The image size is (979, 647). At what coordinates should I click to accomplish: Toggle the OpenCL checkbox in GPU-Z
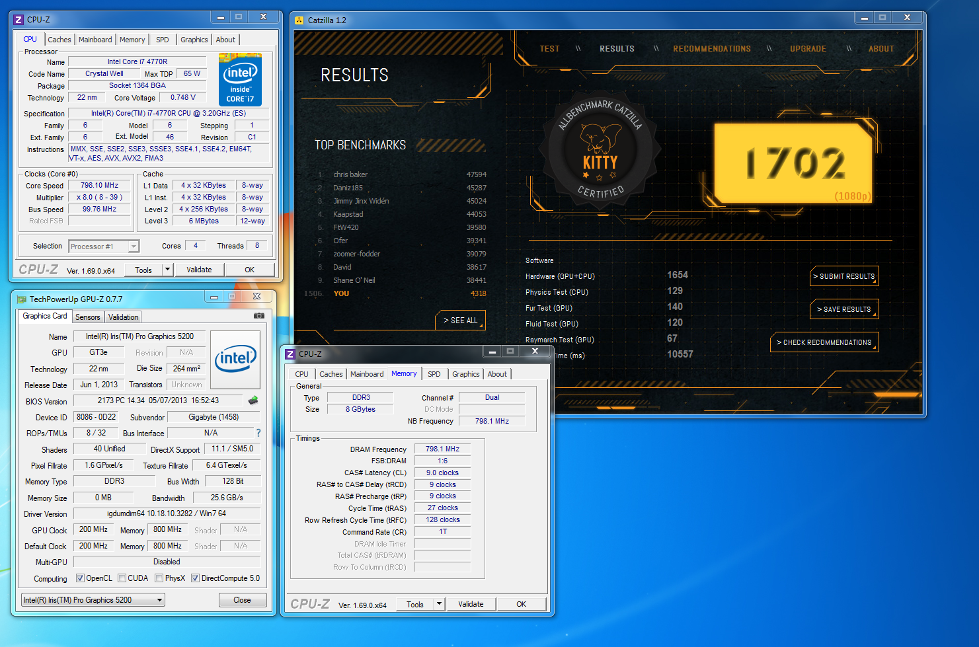click(x=80, y=578)
